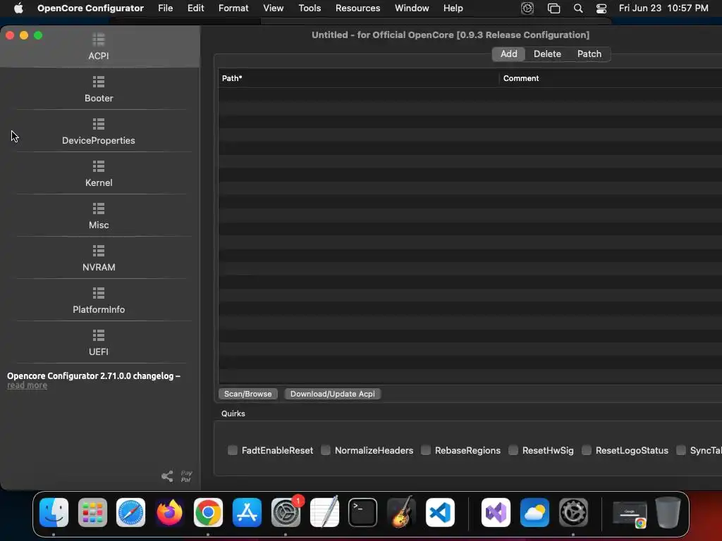Screen dimensions: 722x541
Task: Open the Resources menu
Action: (x=357, y=8)
